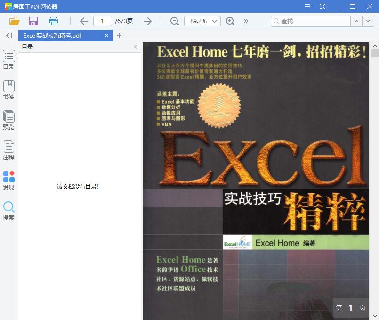The image size is (379, 320).
Task: Find previous match up arrow
Action: click(356, 21)
